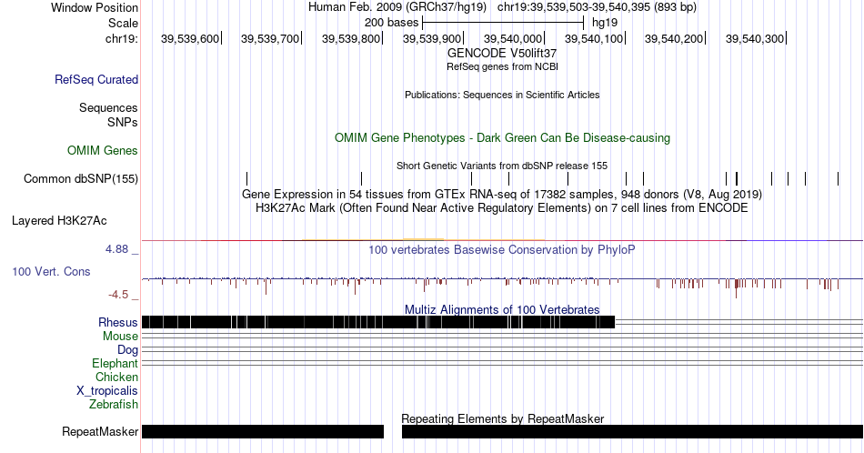Viewport: 864px width, 453px height.
Task: Click the -4.5 lower scale value
Action: click(x=118, y=295)
